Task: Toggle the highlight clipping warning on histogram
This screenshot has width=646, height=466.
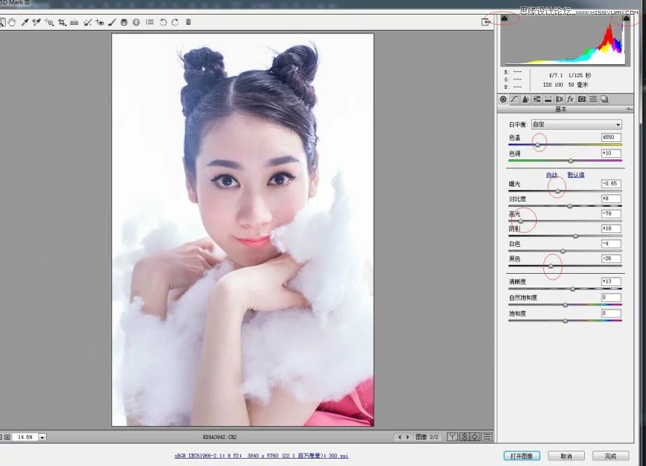Action: 626,17
